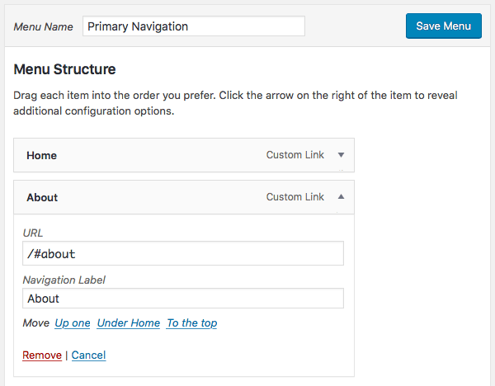Expand the Home menu item arrow
The height and width of the screenshot is (386, 495).
coord(341,155)
